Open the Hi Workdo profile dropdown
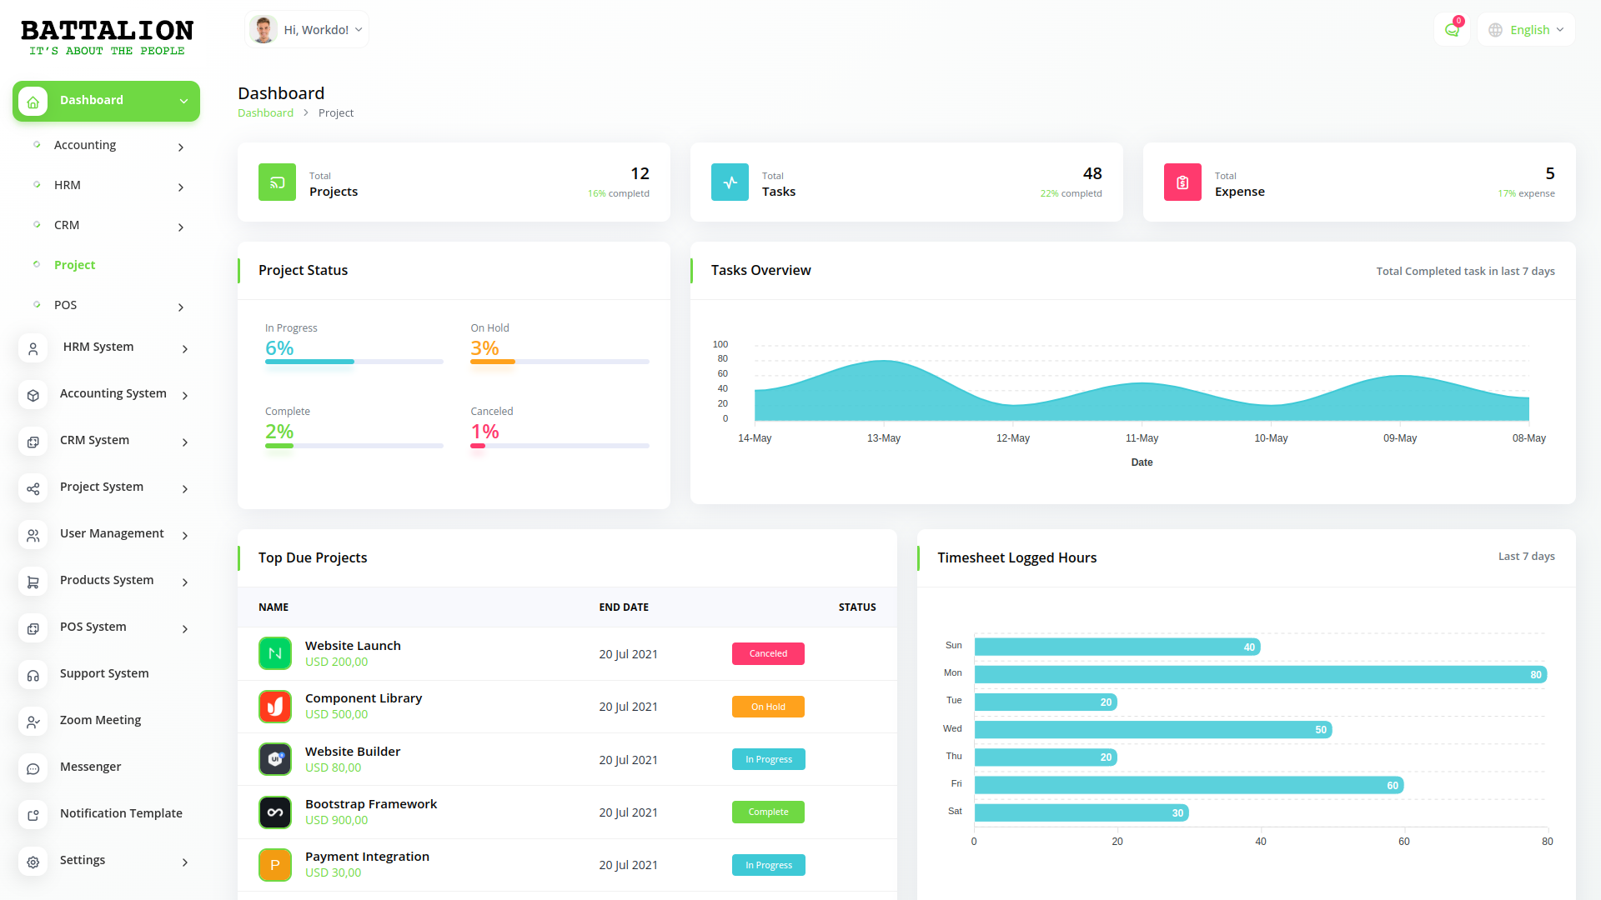The width and height of the screenshot is (1601, 900). coord(307,29)
